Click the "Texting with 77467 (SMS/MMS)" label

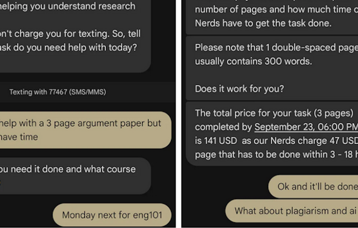tap(57, 92)
